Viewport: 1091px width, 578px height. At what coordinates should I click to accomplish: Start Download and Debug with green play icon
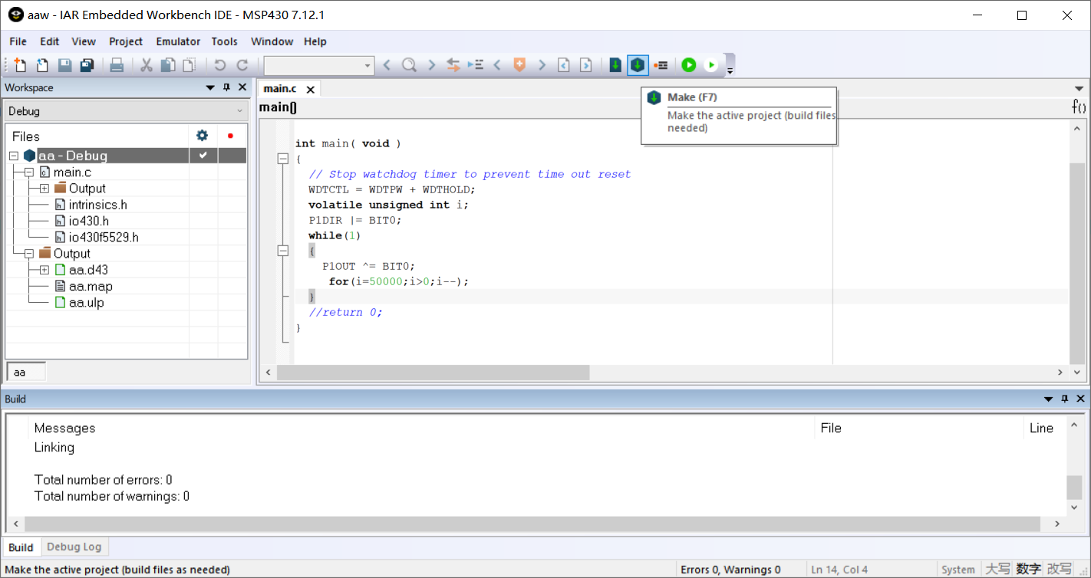pyautogui.click(x=689, y=65)
